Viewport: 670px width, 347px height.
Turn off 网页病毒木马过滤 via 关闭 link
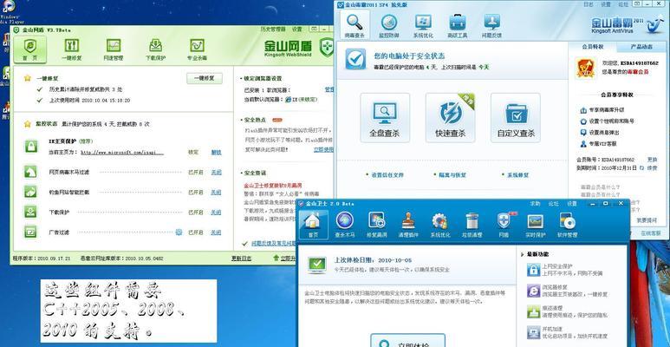pos(216,172)
